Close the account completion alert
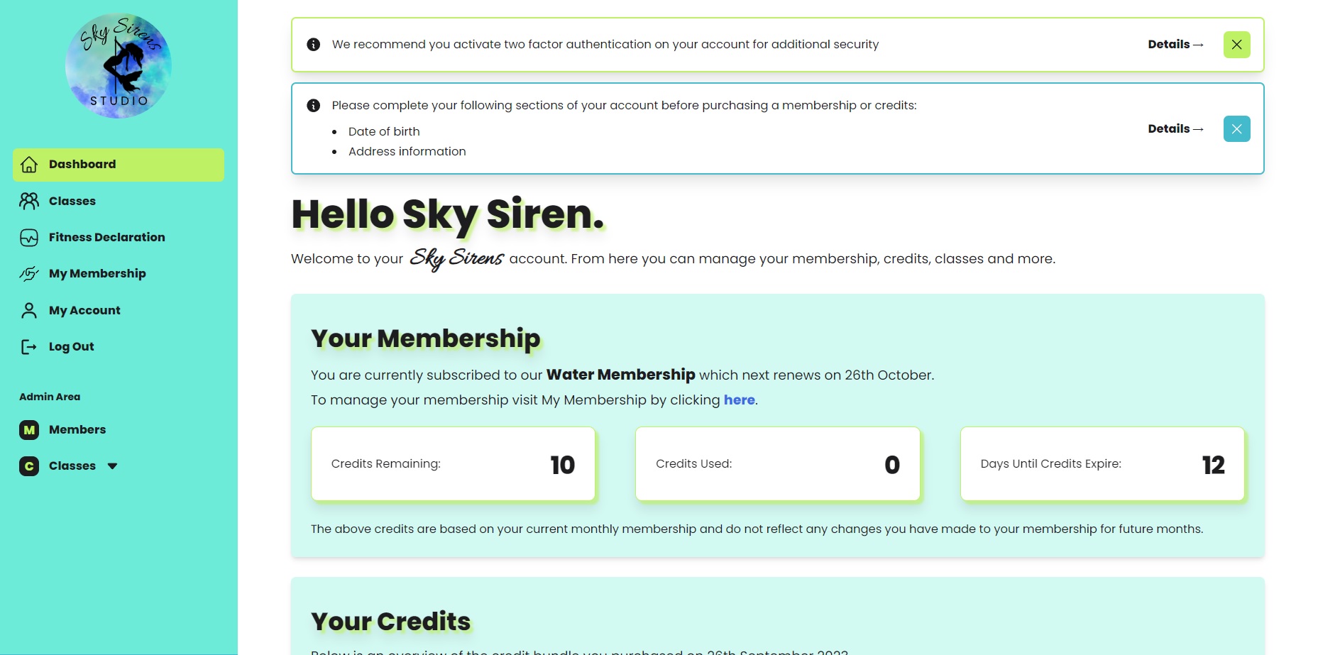Image resolution: width=1318 pixels, height=655 pixels. [x=1236, y=128]
